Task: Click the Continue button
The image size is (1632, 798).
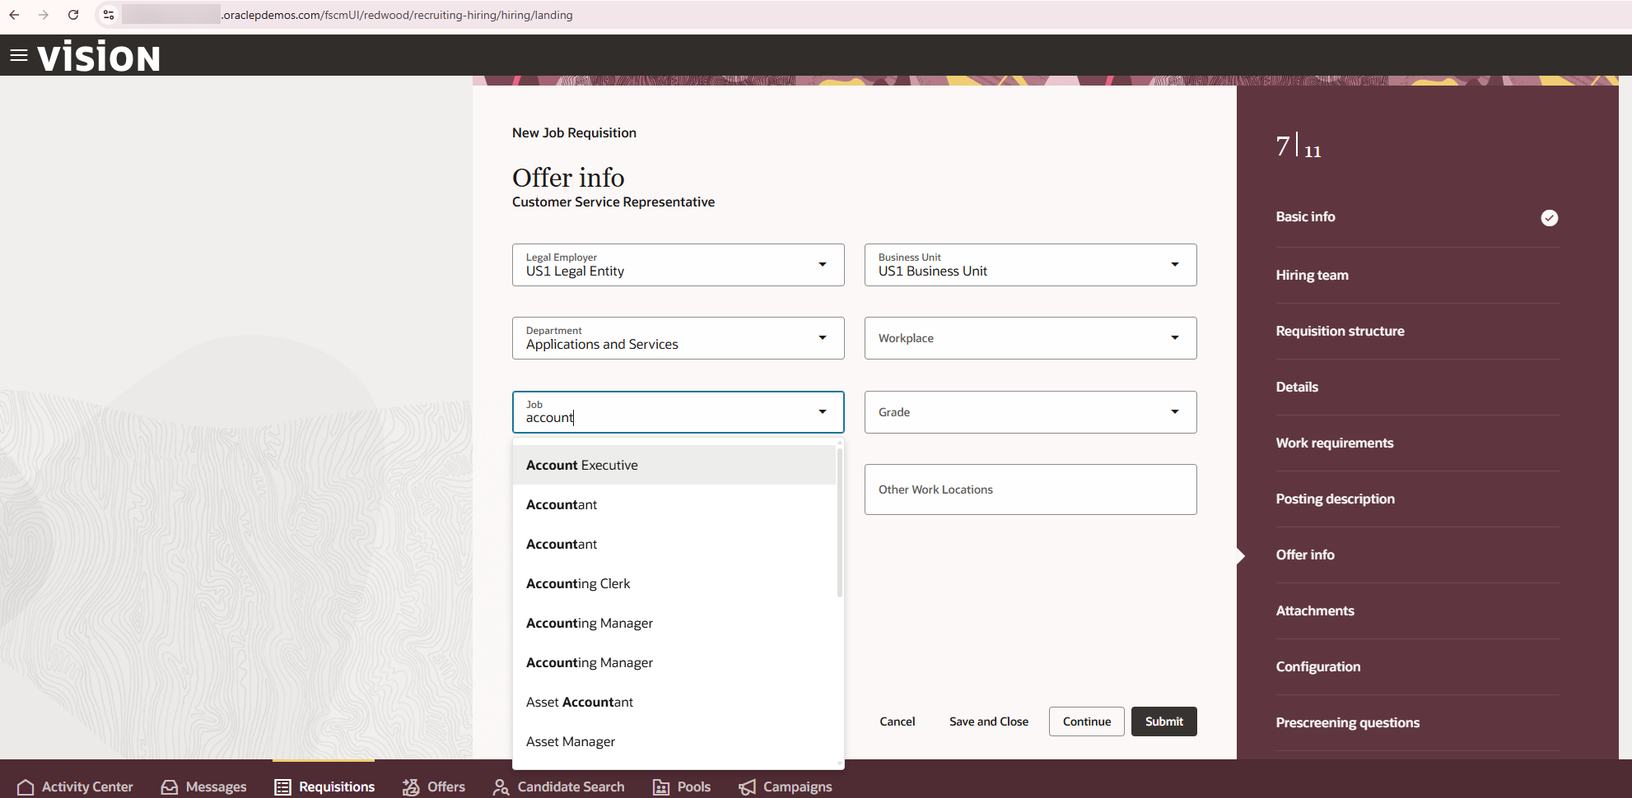Action: pyautogui.click(x=1087, y=721)
